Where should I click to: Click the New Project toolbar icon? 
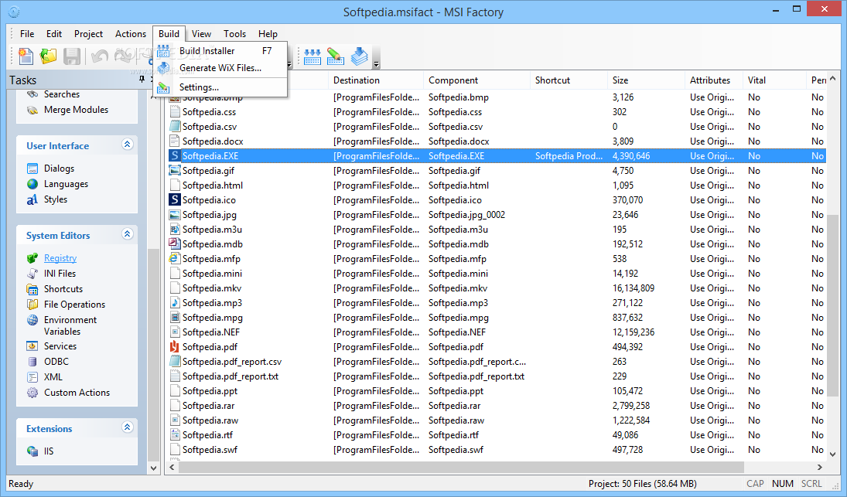[x=26, y=56]
